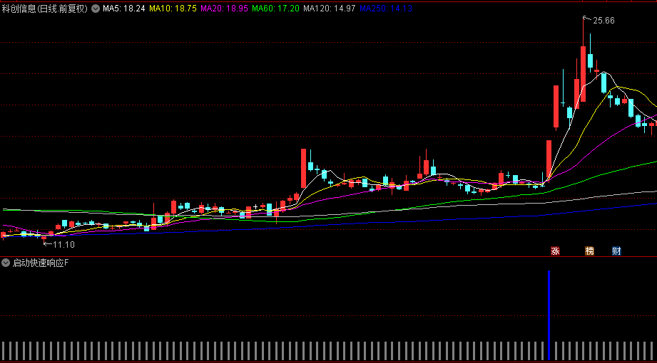
Task: Click the 25.66 high price label
Action: [603, 21]
